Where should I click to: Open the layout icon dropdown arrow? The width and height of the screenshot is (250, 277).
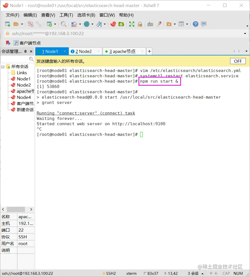pyautogui.click(x=187, y=24)
